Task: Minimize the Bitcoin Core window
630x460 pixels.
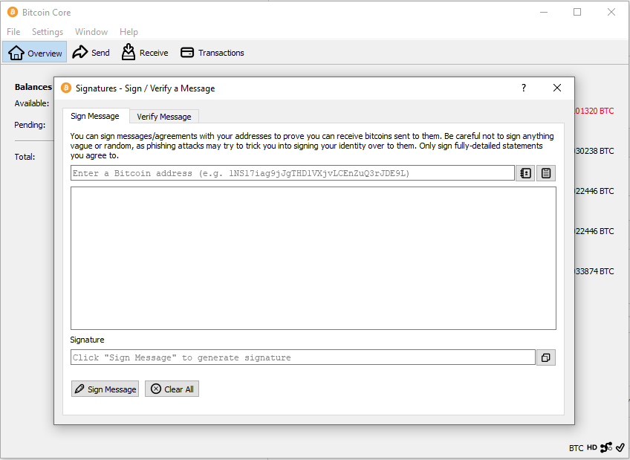Action: (x=544, y=12)
